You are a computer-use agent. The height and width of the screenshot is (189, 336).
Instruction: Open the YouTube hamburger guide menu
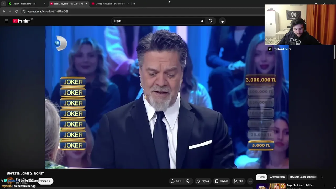coord(6,21)
